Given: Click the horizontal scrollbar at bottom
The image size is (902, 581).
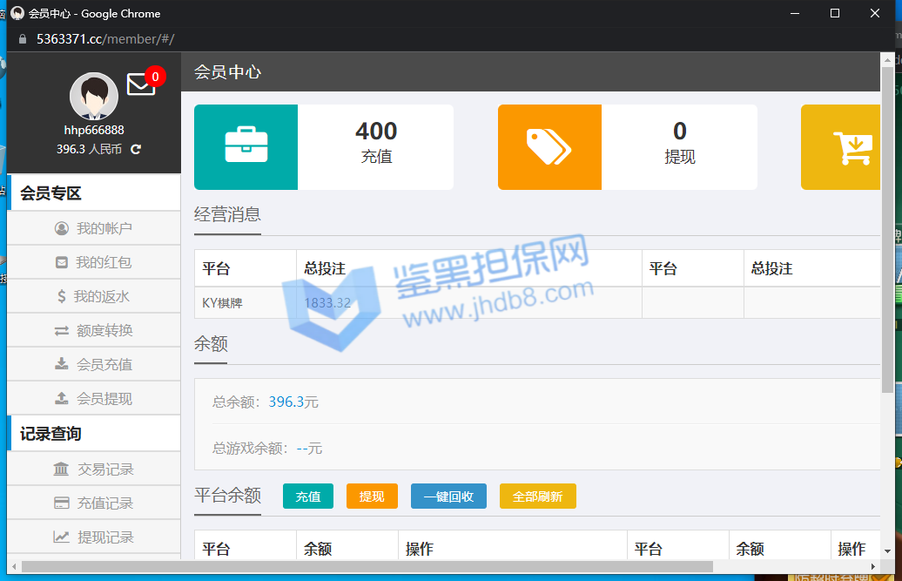Looking at the screenshot, I should pos(366,567).
